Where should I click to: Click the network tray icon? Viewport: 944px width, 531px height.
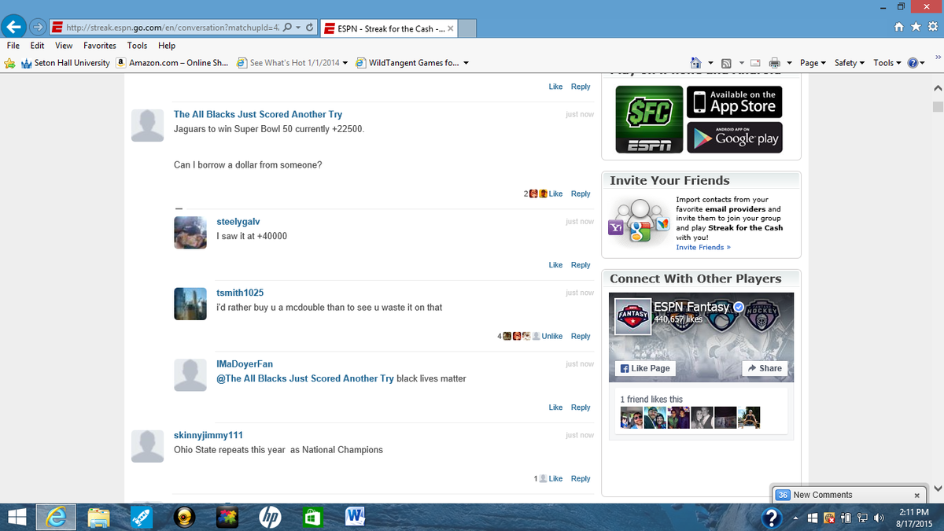point(863,517)
